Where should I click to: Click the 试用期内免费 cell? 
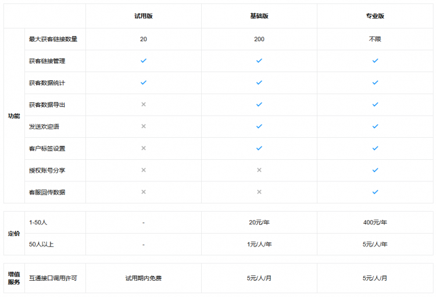(x=143, y=278)
